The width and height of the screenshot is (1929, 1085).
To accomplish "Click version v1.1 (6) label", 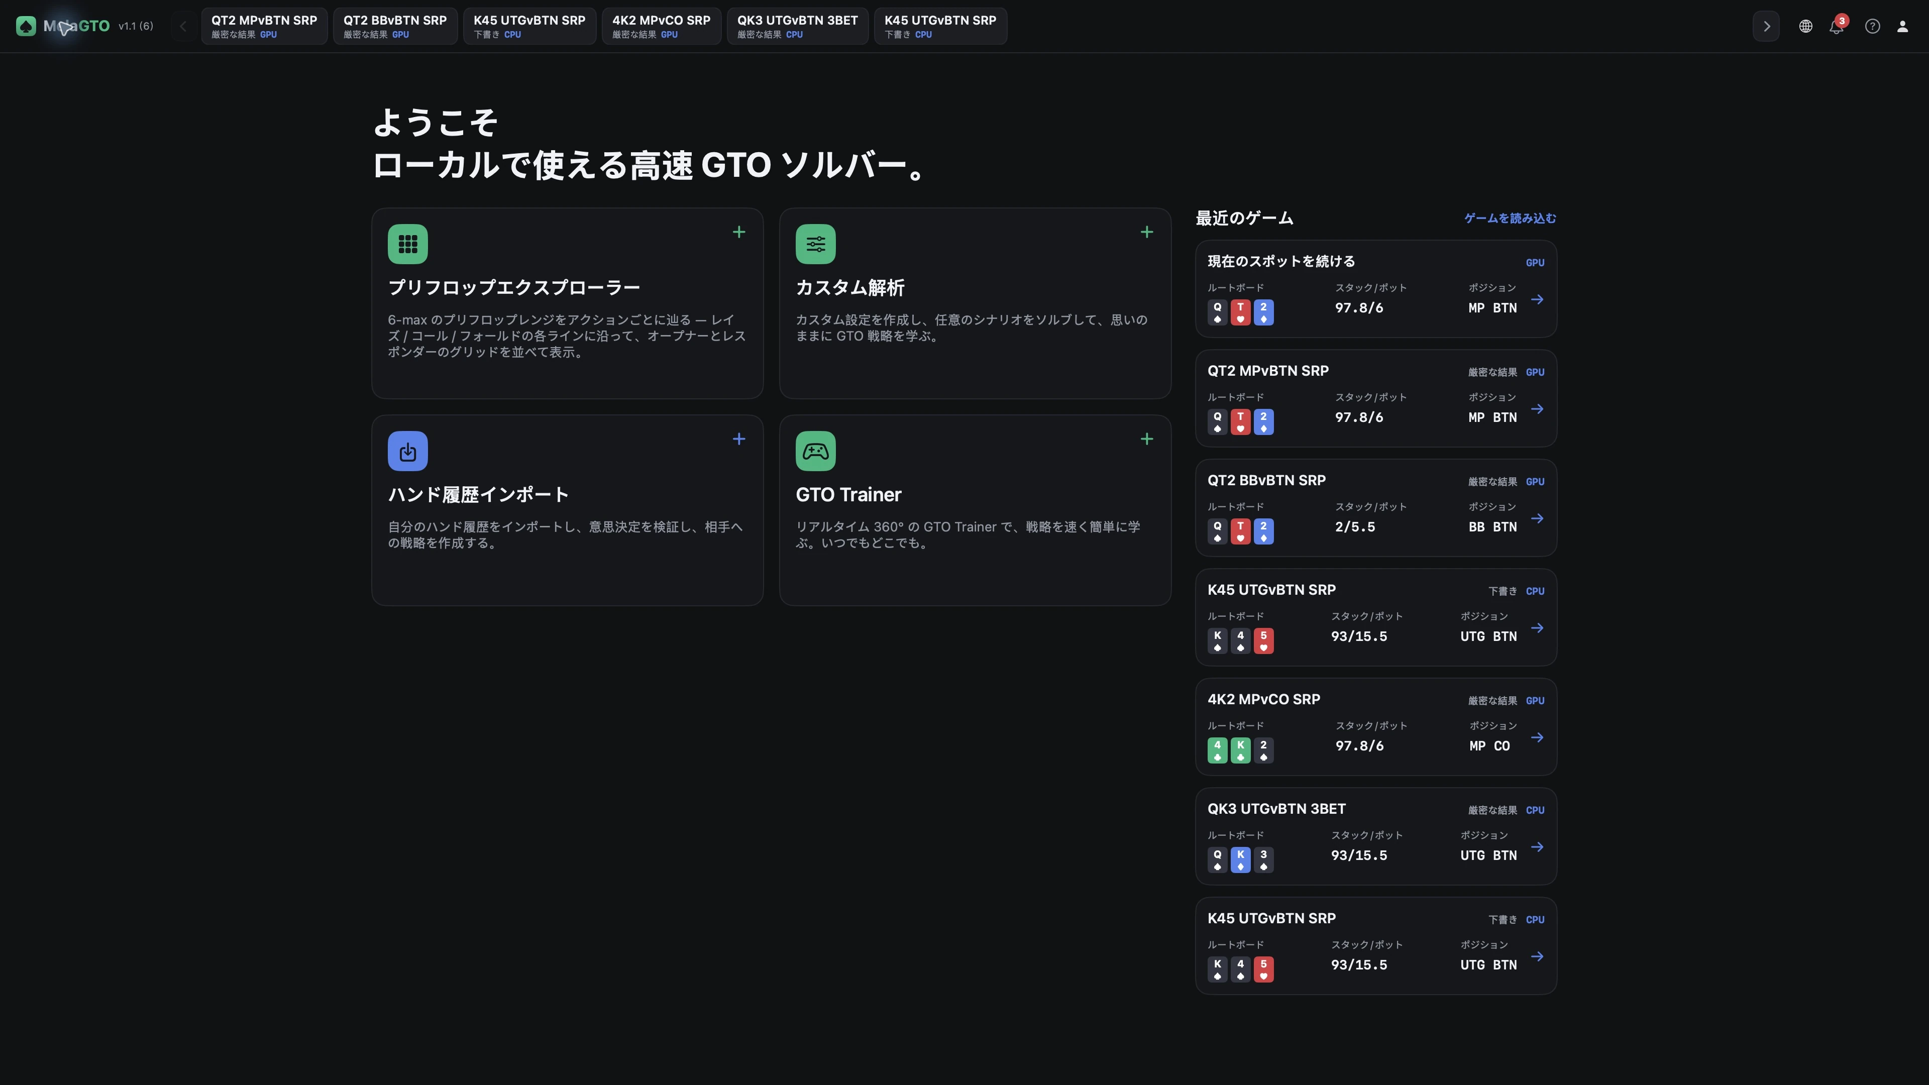I will coord(136,26).
